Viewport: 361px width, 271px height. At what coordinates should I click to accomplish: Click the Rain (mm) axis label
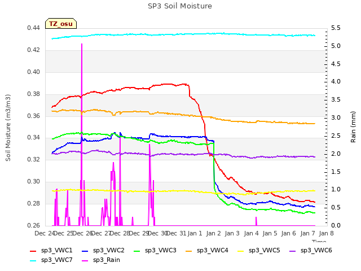[353, 127]
